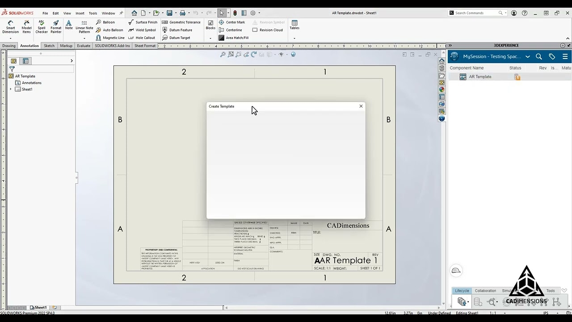The width and height of the screenshot is (572, 322).
Task: Open the Tools menu
Action: click(x=93, y=13)
